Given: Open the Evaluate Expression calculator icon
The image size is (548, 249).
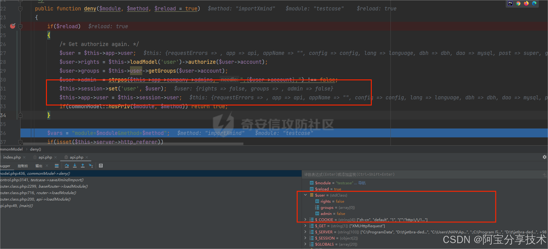Looking at the screenshot, I should 101,166.
